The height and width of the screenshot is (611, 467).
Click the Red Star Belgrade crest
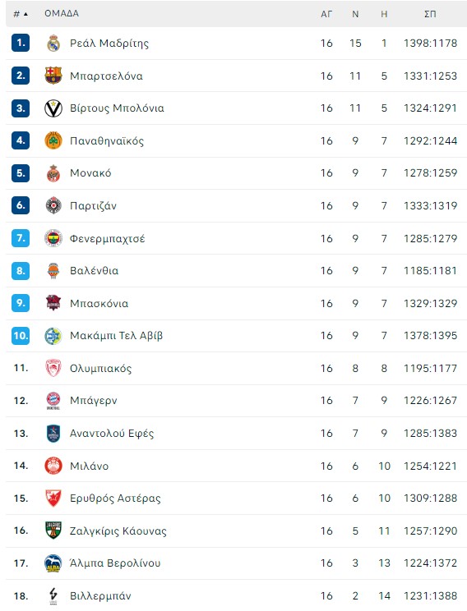pyautogui.click(x=53, y=498)
